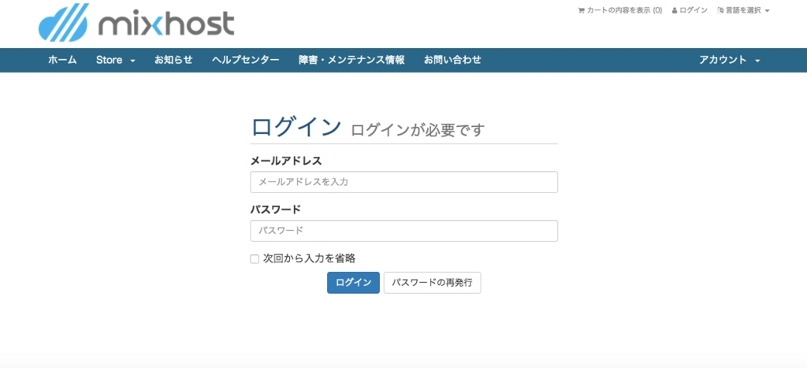Focus the パスワード input field

point(404,231)
